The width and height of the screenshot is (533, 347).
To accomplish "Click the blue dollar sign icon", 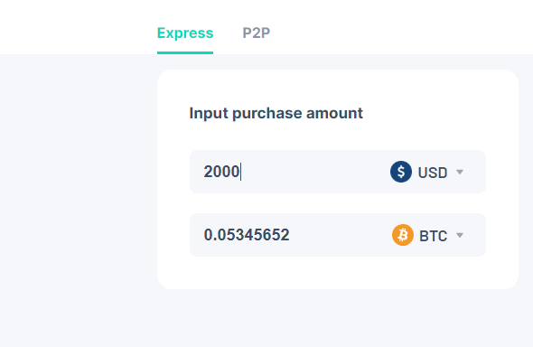I will point(401,172).
